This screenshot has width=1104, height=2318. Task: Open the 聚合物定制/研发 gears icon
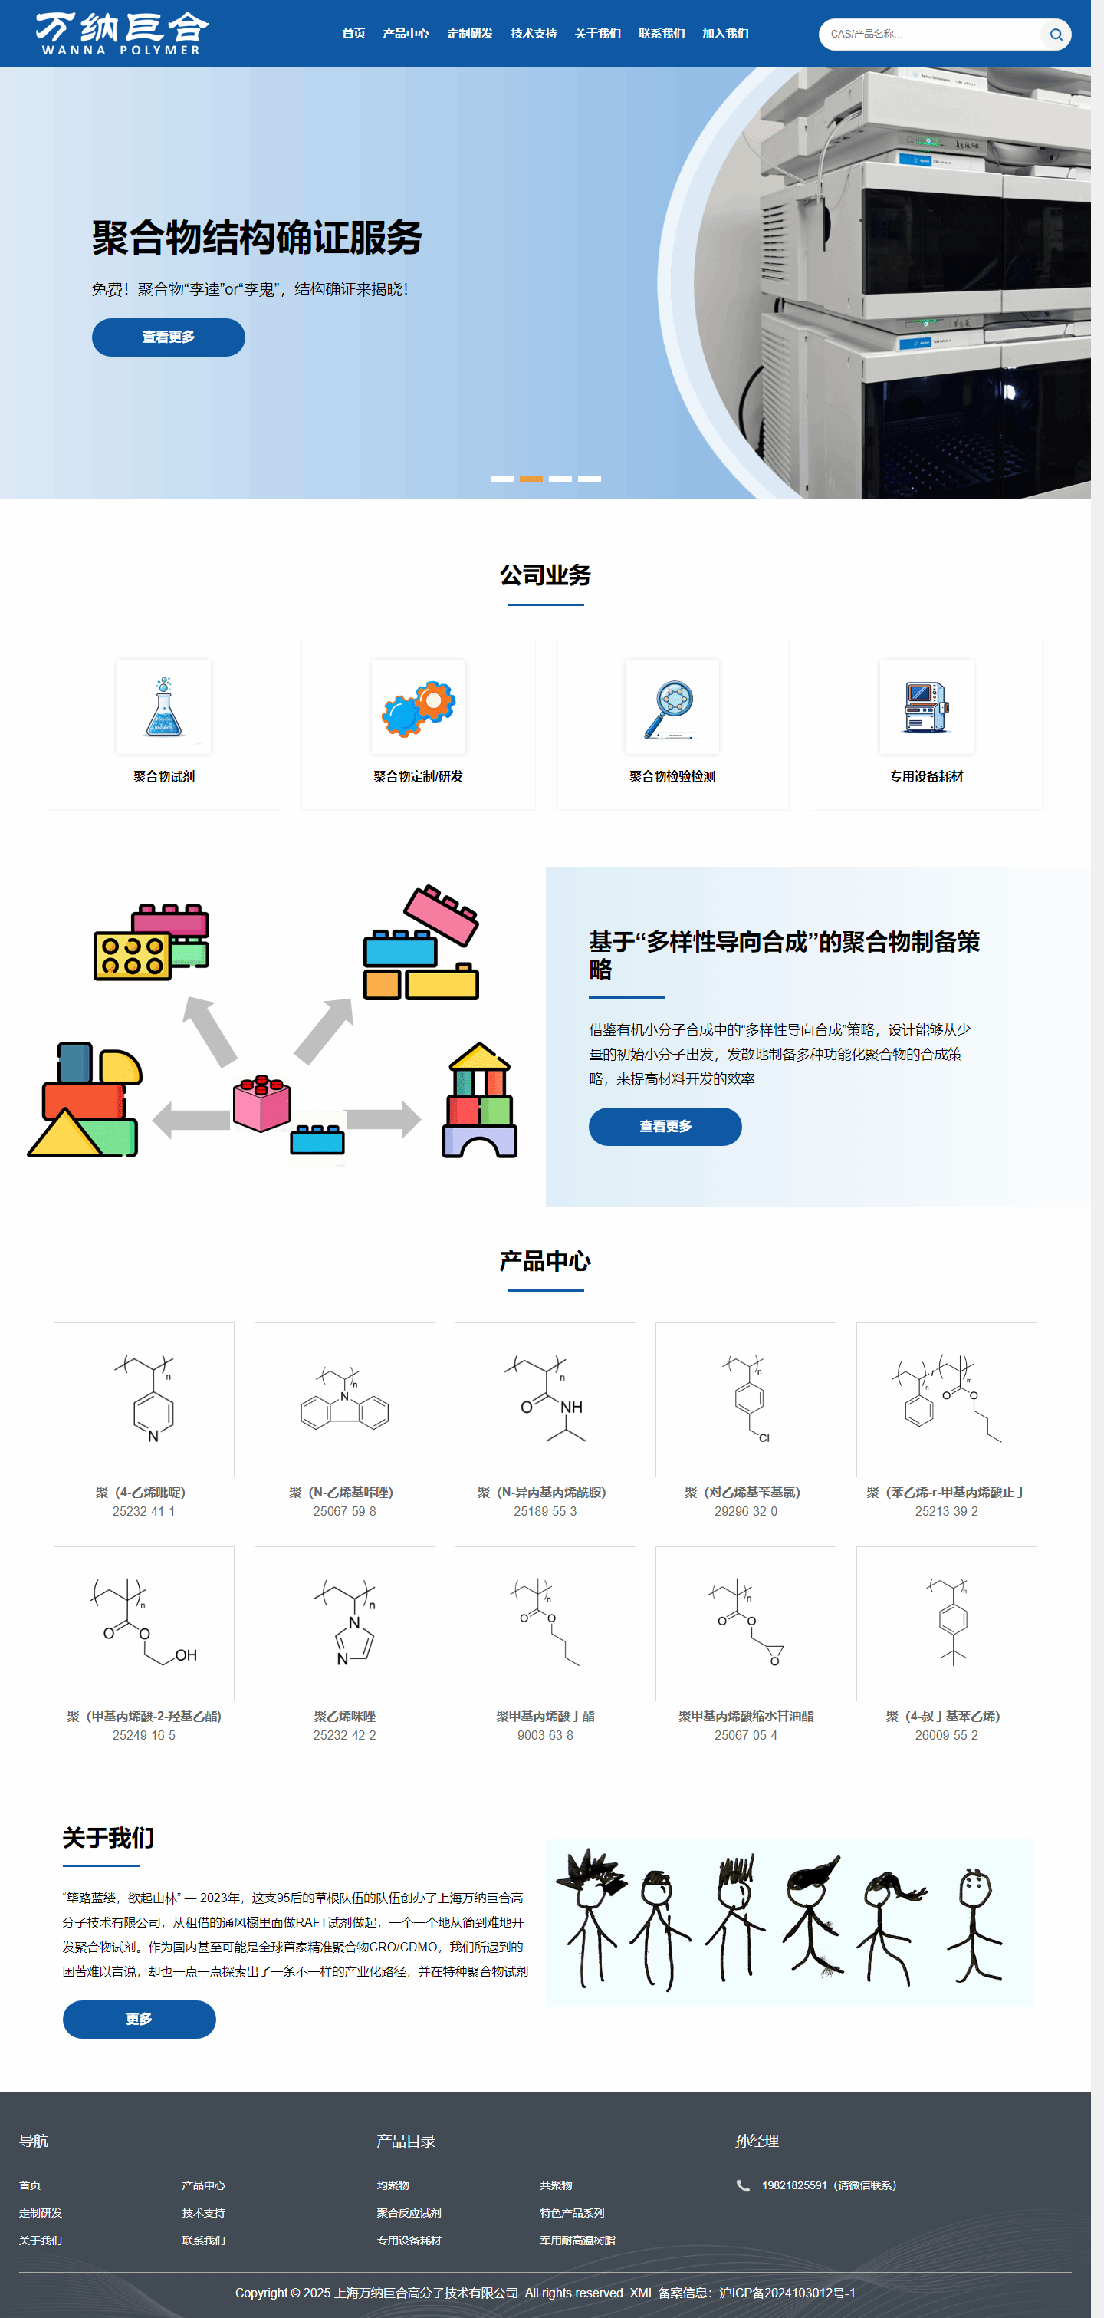click(419, 706)
